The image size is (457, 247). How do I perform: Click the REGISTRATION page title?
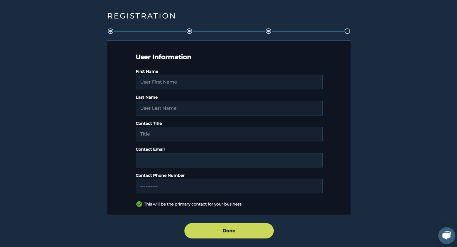click(x=142, y=16)
